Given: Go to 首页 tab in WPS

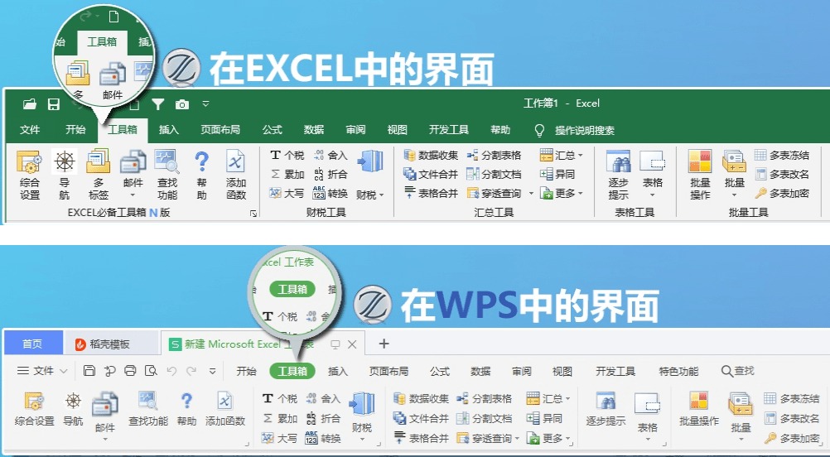Looking at the screenshot, I should (x=33, y=344).
